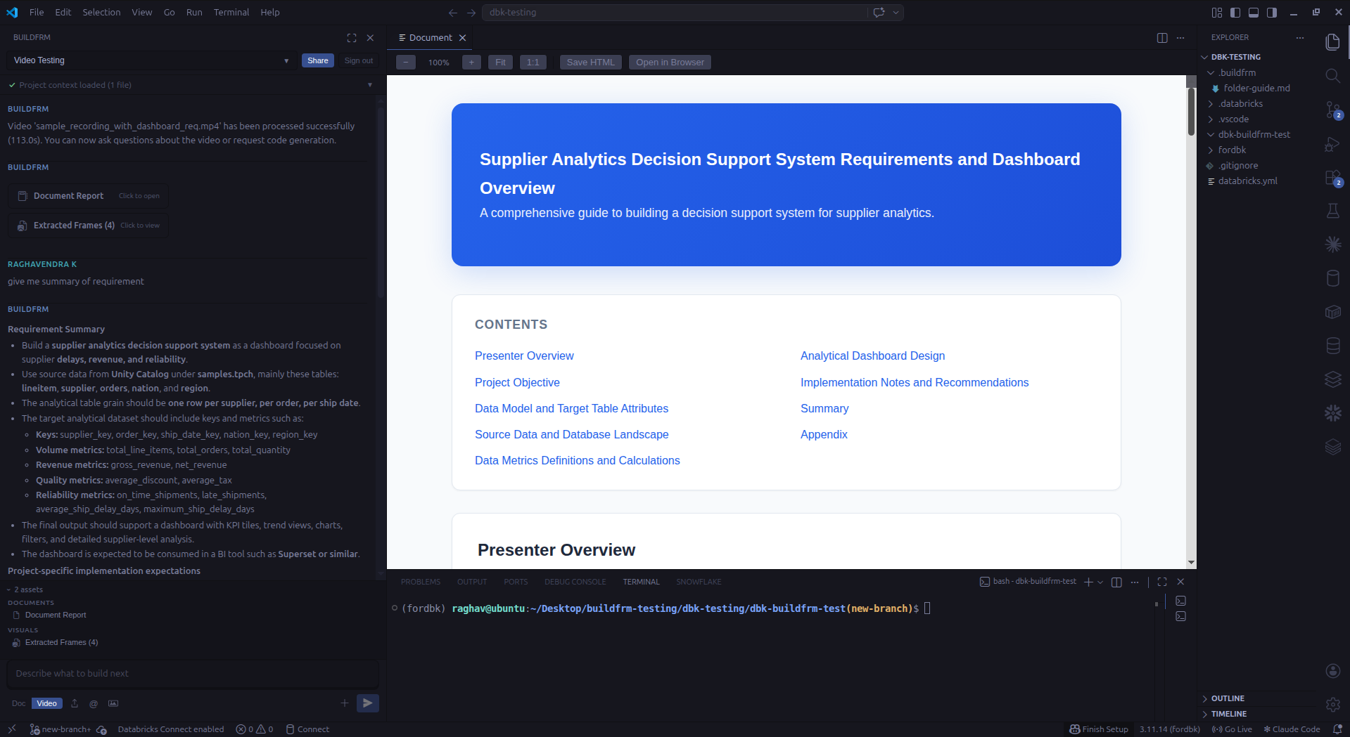Click the plus icon beside the send button
The image size is (1350, 737).
(345, 703)
